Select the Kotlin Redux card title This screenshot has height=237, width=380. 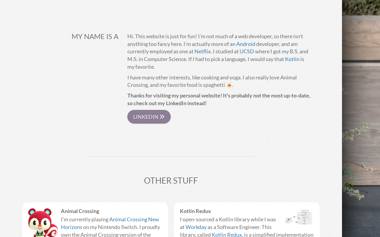tap(195, 211)
